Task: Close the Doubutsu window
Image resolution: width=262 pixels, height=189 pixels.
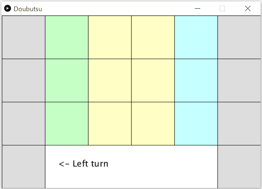Action: tap(248, 9)
